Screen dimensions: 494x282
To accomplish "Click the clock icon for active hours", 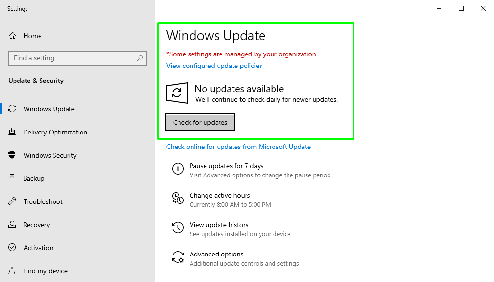I will point(178,198).
